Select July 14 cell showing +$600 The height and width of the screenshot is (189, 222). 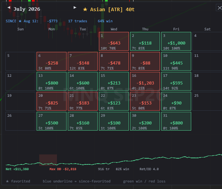tap(83, 81)
